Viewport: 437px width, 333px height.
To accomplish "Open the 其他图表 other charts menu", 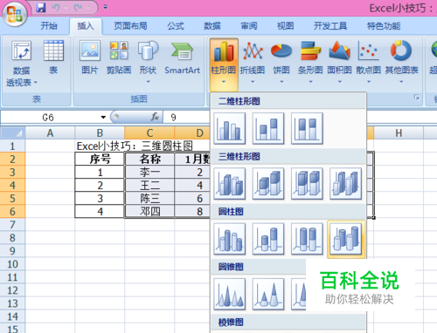I will (401, 62).
